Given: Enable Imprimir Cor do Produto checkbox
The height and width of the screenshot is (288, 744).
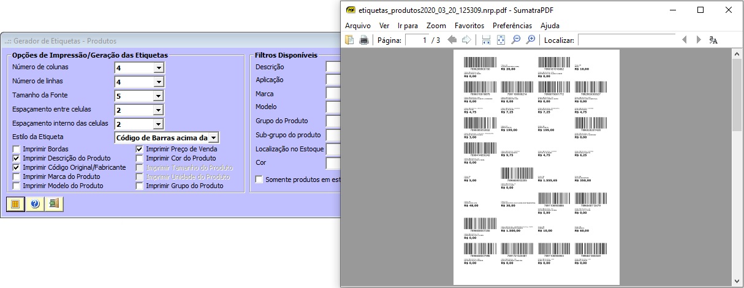Looking at the screenshot, I should click(140, 158).
